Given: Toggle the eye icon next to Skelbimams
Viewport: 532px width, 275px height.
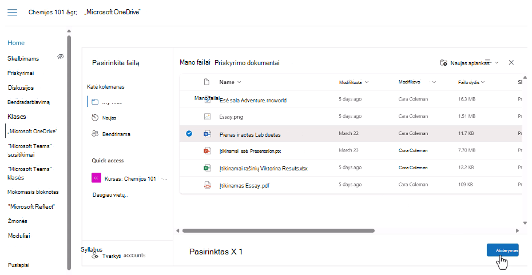Looking at the screenshot, I should click(61, 57).
